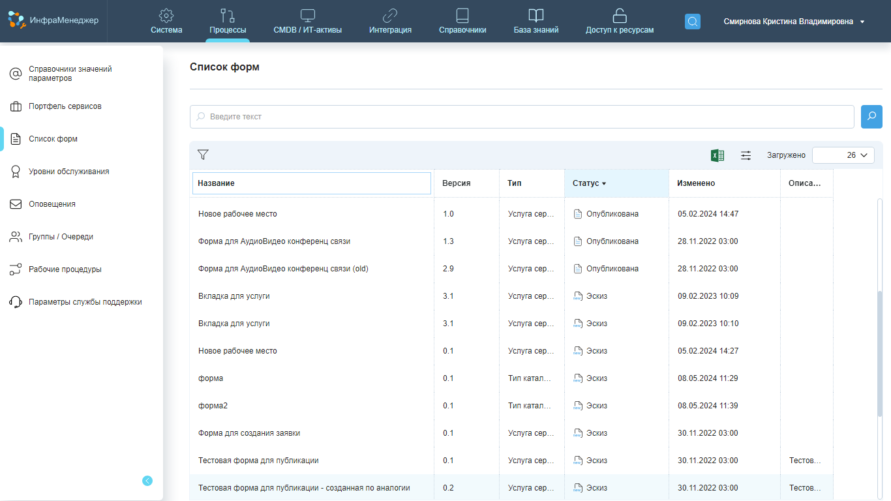Click the vertical scrollbar of the forms table
This screenshot has height=501, width=891.
tap(880, 354)
